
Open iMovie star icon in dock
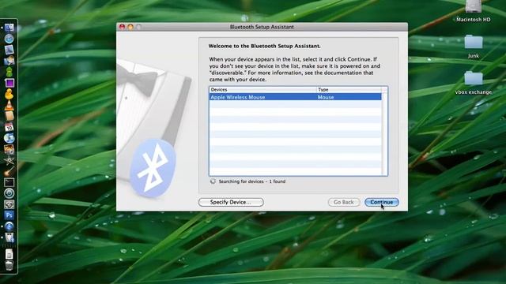9,160
